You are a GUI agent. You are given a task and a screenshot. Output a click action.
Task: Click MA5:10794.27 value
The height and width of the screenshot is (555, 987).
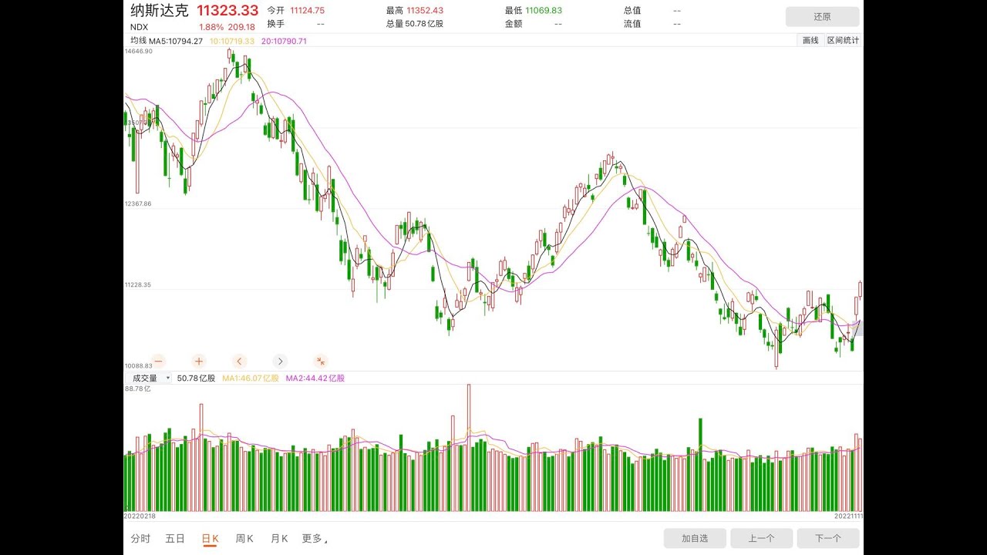(x=176, y=41)
